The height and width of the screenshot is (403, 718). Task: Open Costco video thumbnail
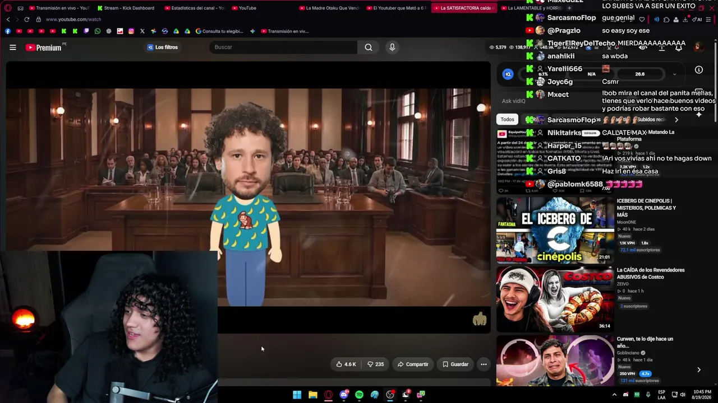(x=555, y=299)
